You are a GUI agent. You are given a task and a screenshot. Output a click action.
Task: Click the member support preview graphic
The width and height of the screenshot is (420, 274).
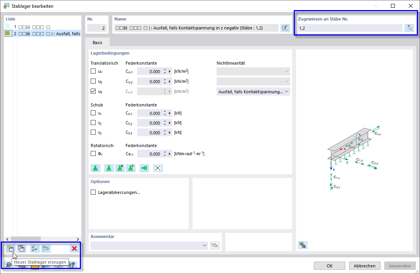coord(354,158)
